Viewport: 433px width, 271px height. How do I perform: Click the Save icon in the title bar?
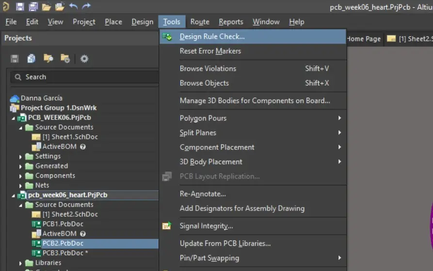pos(20,7)
